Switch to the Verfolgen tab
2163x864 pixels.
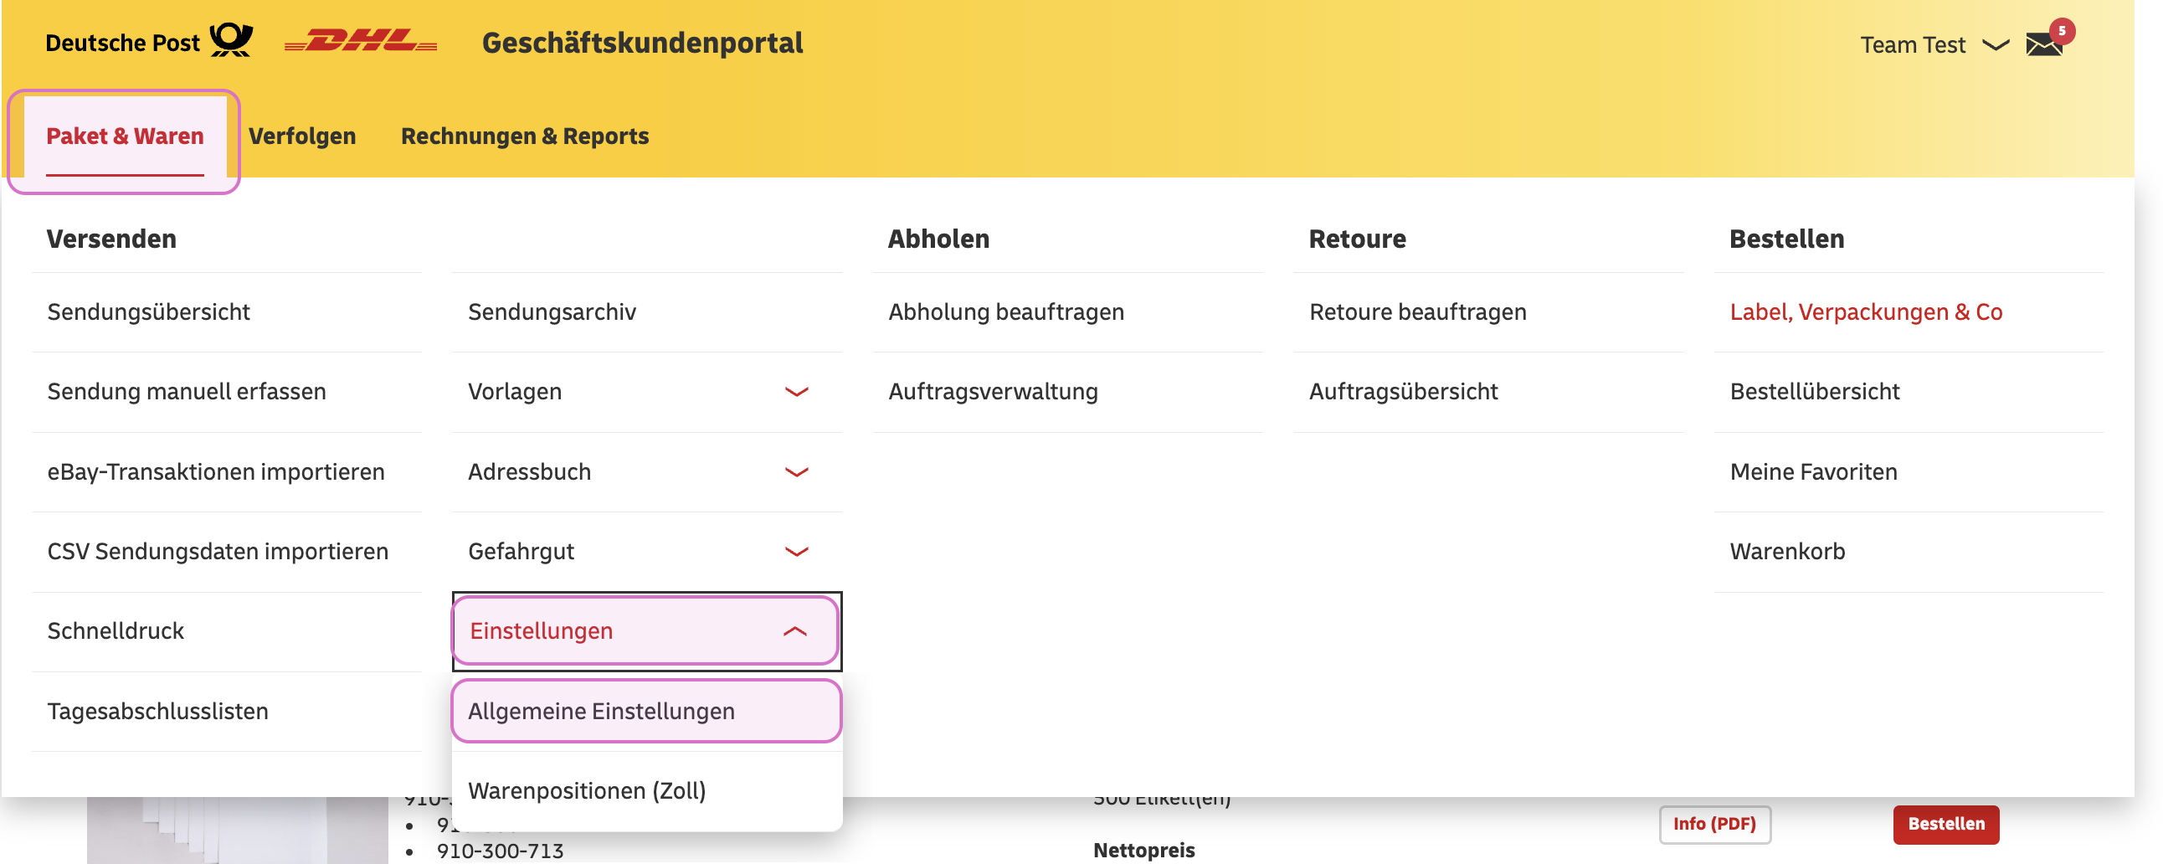[x=302, y=135]
